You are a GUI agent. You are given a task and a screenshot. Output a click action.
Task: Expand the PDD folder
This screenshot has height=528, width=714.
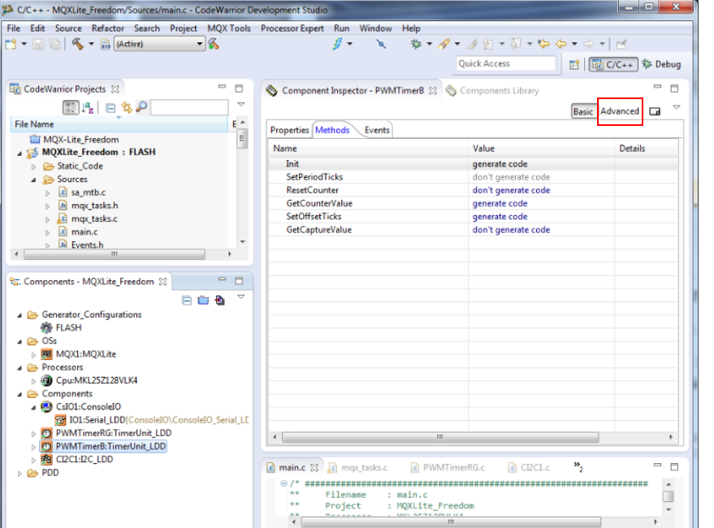(19, 474)
